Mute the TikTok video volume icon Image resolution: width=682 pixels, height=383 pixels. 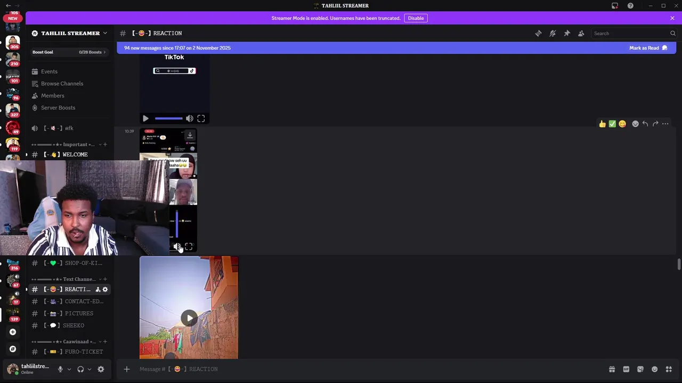pyautogui.click(x=190, y=119)
